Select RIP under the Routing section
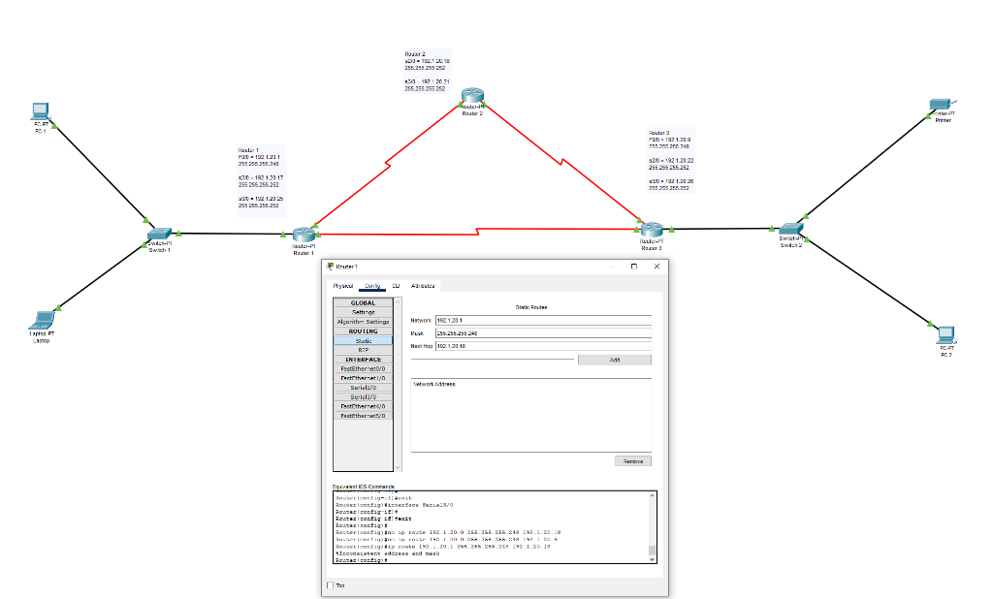Image resolution: width=993 pixels, height=599 pixels. [x=362, y=349]
